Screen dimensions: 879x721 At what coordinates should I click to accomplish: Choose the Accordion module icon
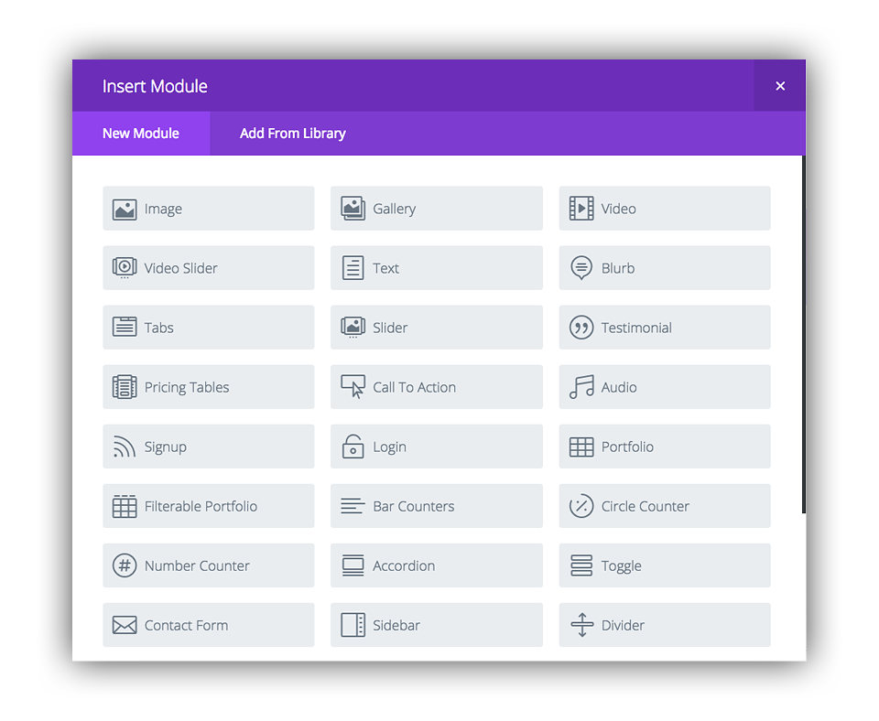click(353, 565)
